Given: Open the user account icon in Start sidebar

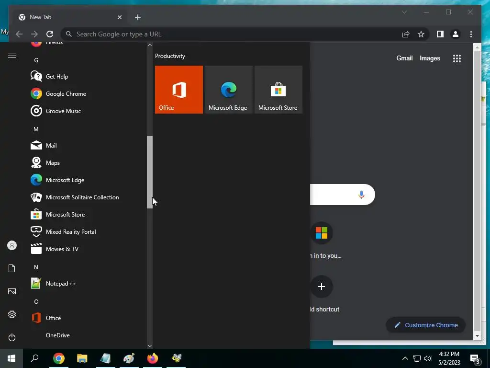Looking at the screenshot, I should 12,245.
